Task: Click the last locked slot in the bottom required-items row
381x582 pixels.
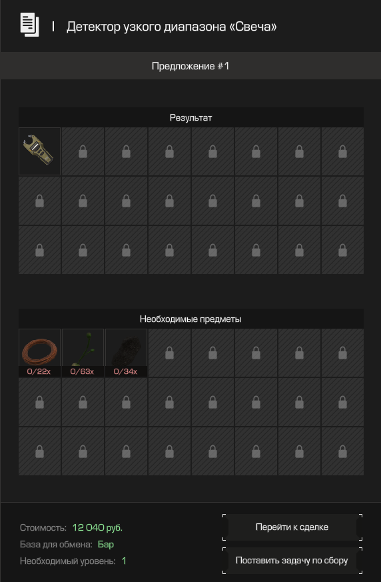Action: click(x=343, y=451)
